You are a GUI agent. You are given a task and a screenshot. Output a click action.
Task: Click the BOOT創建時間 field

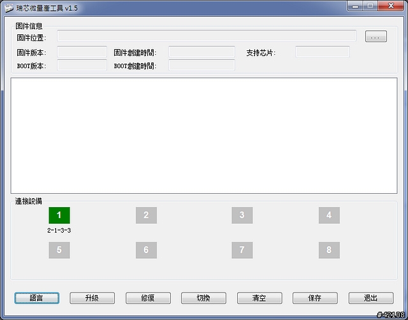point(201,65)
